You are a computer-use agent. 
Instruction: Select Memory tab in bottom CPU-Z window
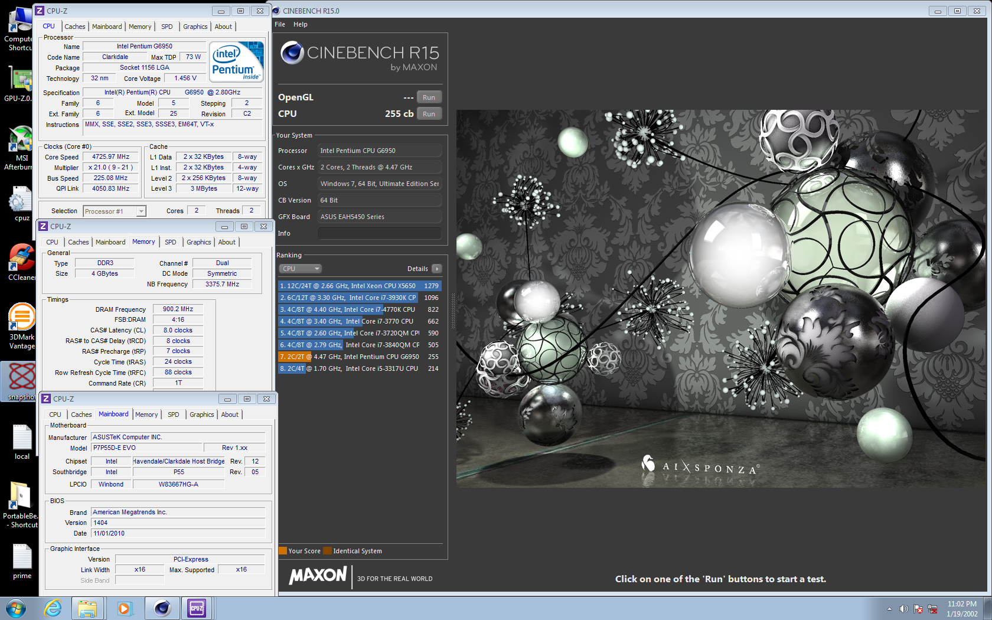click(146, 415)
